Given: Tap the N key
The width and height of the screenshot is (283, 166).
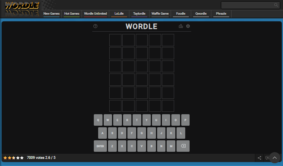Looking at the screenshot, I should click(161, 146).
